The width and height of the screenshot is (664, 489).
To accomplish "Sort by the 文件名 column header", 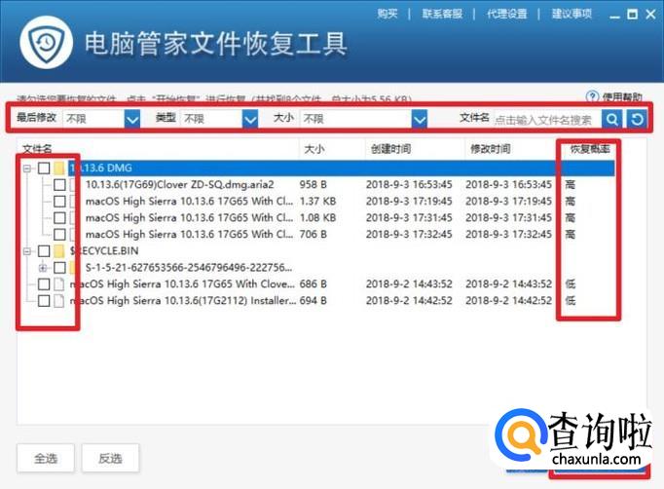I will tap(37, 149).
